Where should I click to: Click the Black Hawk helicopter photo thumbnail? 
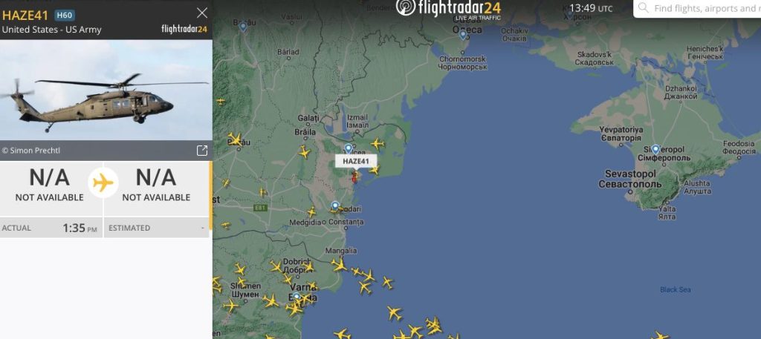tap(106, 90)
